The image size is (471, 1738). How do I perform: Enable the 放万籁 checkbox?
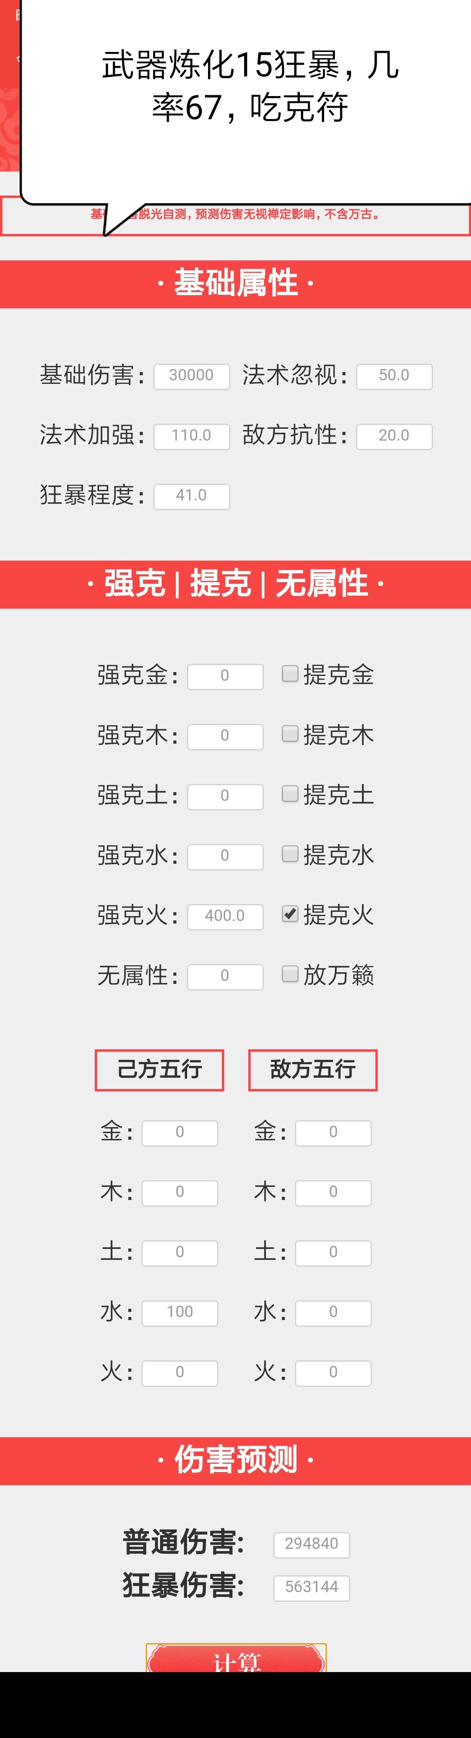[290, 973]
